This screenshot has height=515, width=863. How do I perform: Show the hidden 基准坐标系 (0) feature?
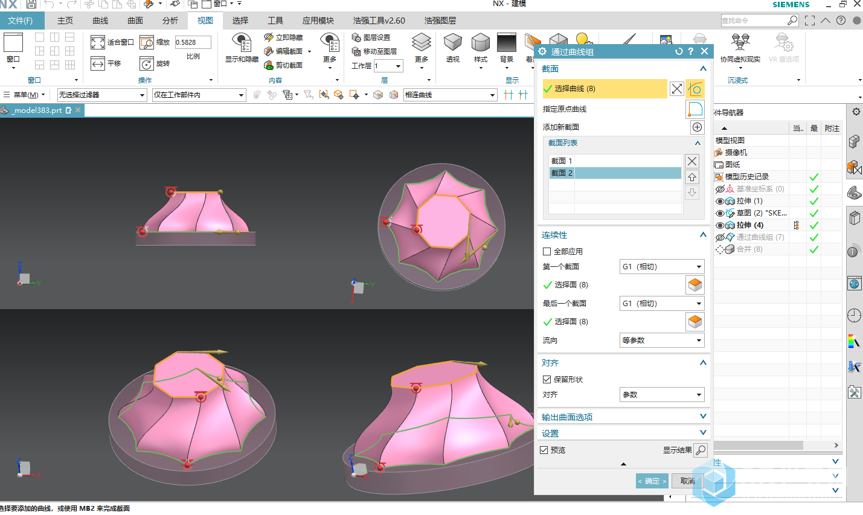coord(719,189)
